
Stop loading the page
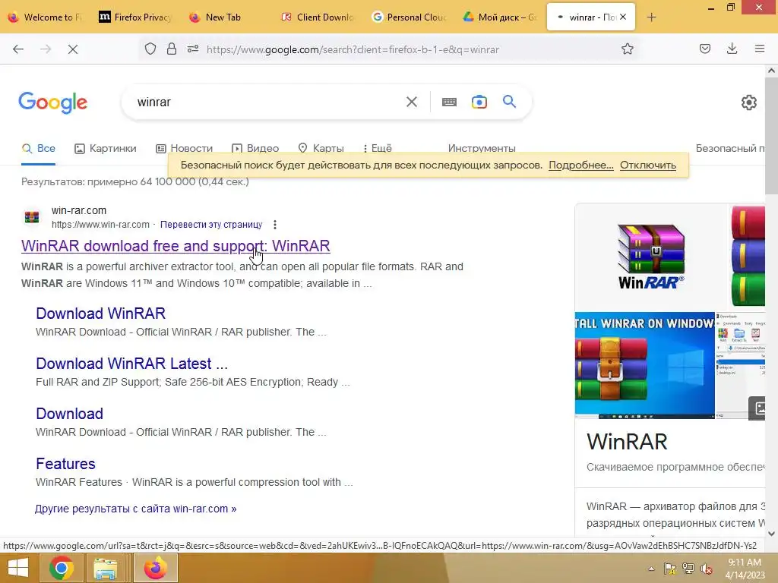tap(73, 49)
